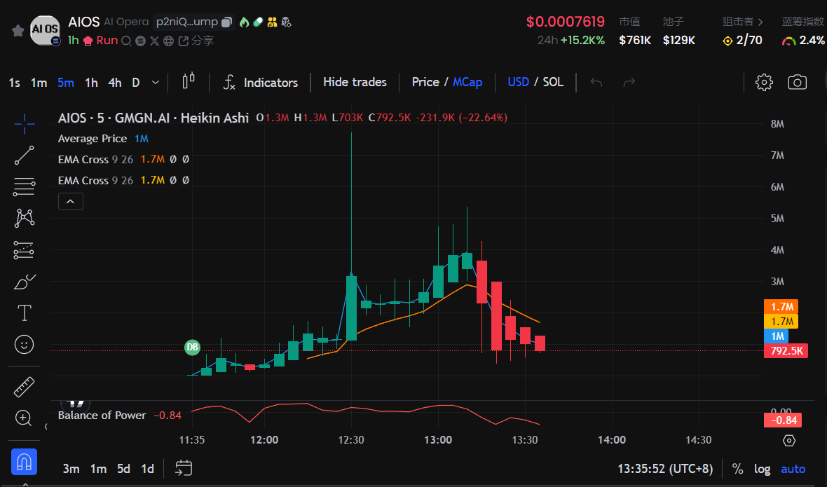Open the candlestick chart style menu
Viewport: 827px width, 487px height.
click(189, 81)
